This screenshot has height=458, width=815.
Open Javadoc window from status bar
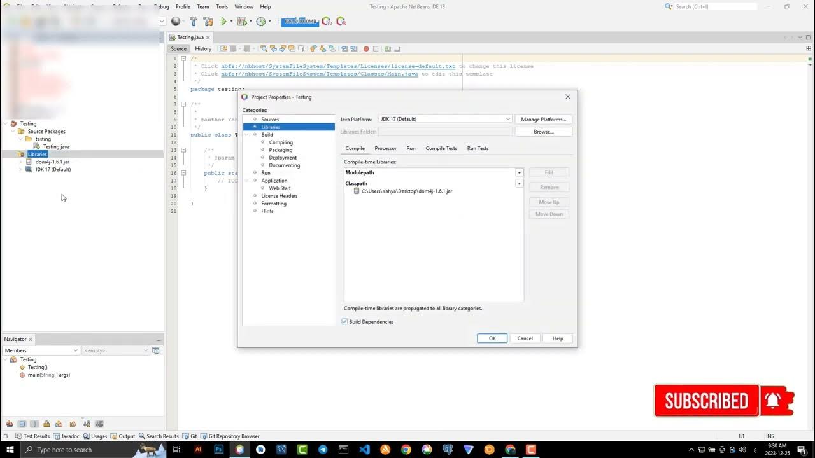click(x=66, y=436)
